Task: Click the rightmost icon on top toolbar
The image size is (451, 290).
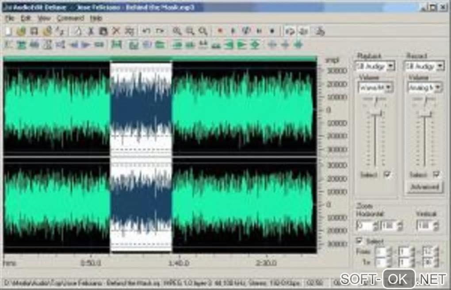Action: (x=320, y=31)
